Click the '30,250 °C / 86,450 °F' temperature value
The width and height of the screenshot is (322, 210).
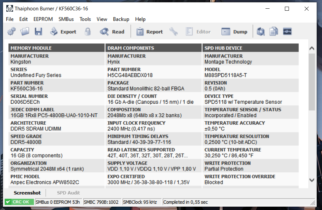pos(229,155)
